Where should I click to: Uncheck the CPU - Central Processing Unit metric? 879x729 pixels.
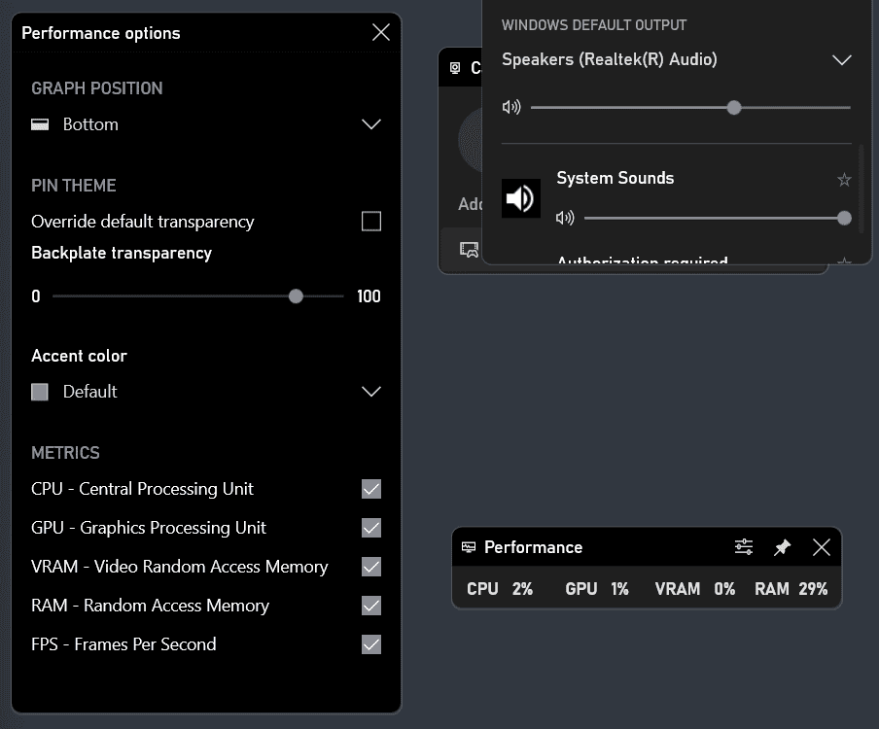(x=370, y=489)
